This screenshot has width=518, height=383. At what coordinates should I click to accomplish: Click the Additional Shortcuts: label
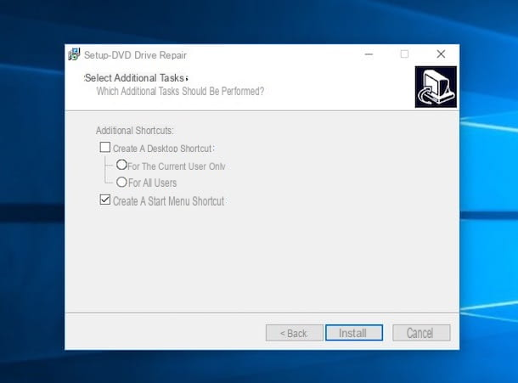click(x=134, y=131)
